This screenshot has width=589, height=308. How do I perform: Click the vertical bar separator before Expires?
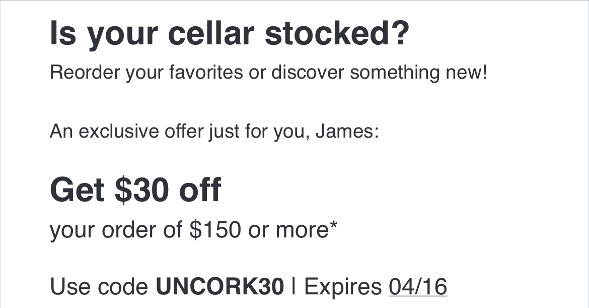[x=294, y=287]
